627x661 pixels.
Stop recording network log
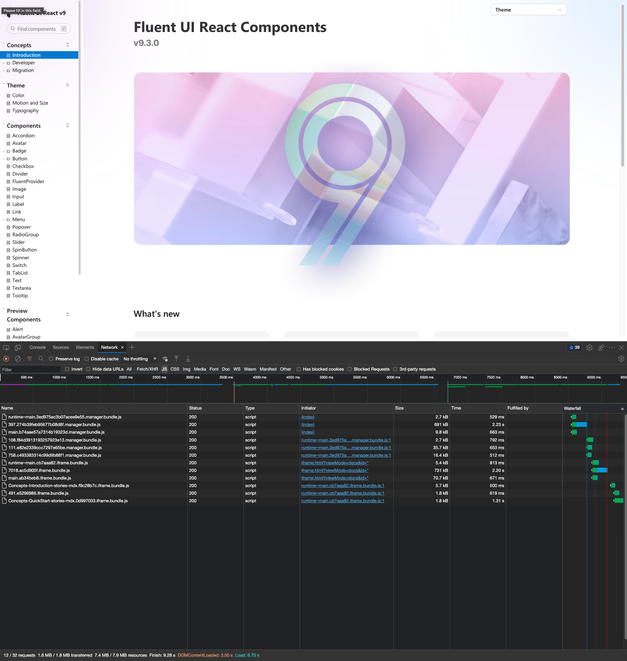pyautogui.click(x=6, y=358)
